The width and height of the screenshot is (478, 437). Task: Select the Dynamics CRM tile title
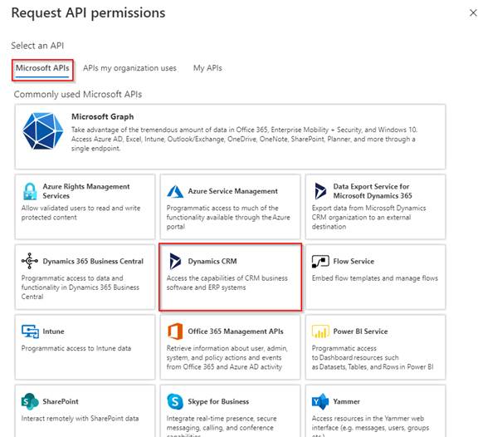pyautogui.click(x=212, y=261)
